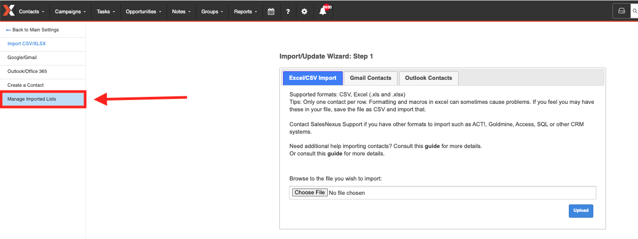Open the calendar icon in top bar
Screen dimensions: 638x239
271,11
